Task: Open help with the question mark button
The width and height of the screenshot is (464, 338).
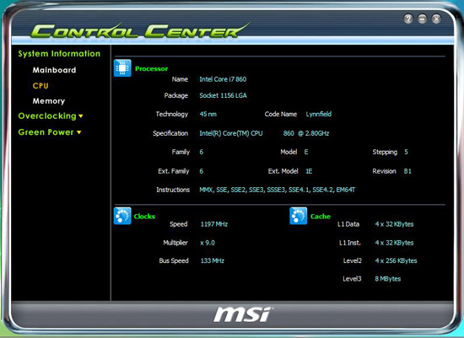Action: pyautogui.click(x=408, y=19)
